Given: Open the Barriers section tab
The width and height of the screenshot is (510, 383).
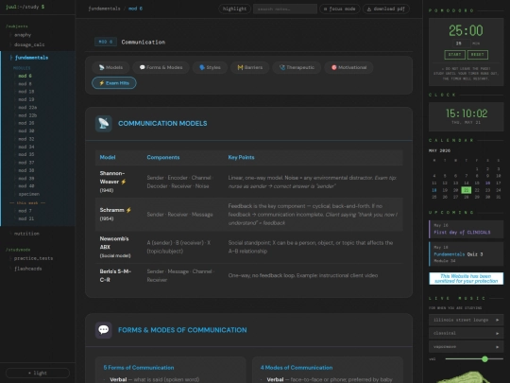Looking at the screenshot, I should tap(249, 67).
